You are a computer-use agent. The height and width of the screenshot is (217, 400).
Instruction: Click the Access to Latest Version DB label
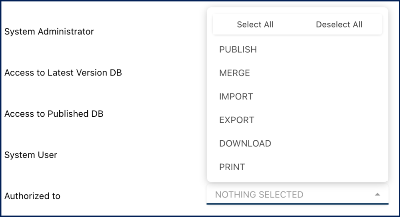coord(63,73)
